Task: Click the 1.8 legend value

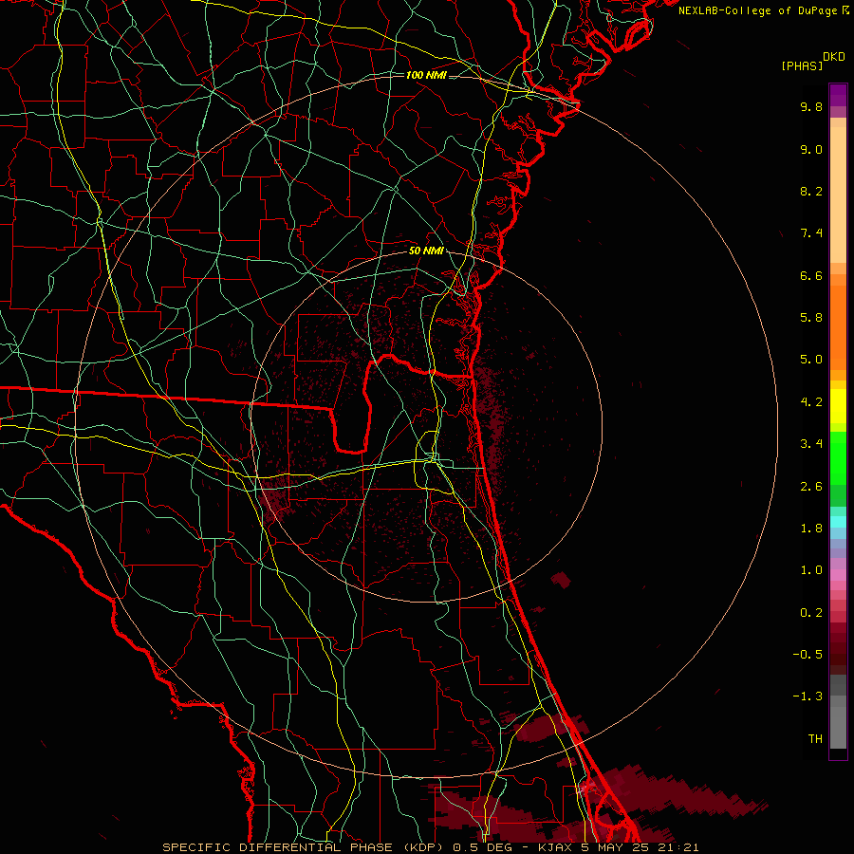Action: pyautogui.click(x=811, y=529)
